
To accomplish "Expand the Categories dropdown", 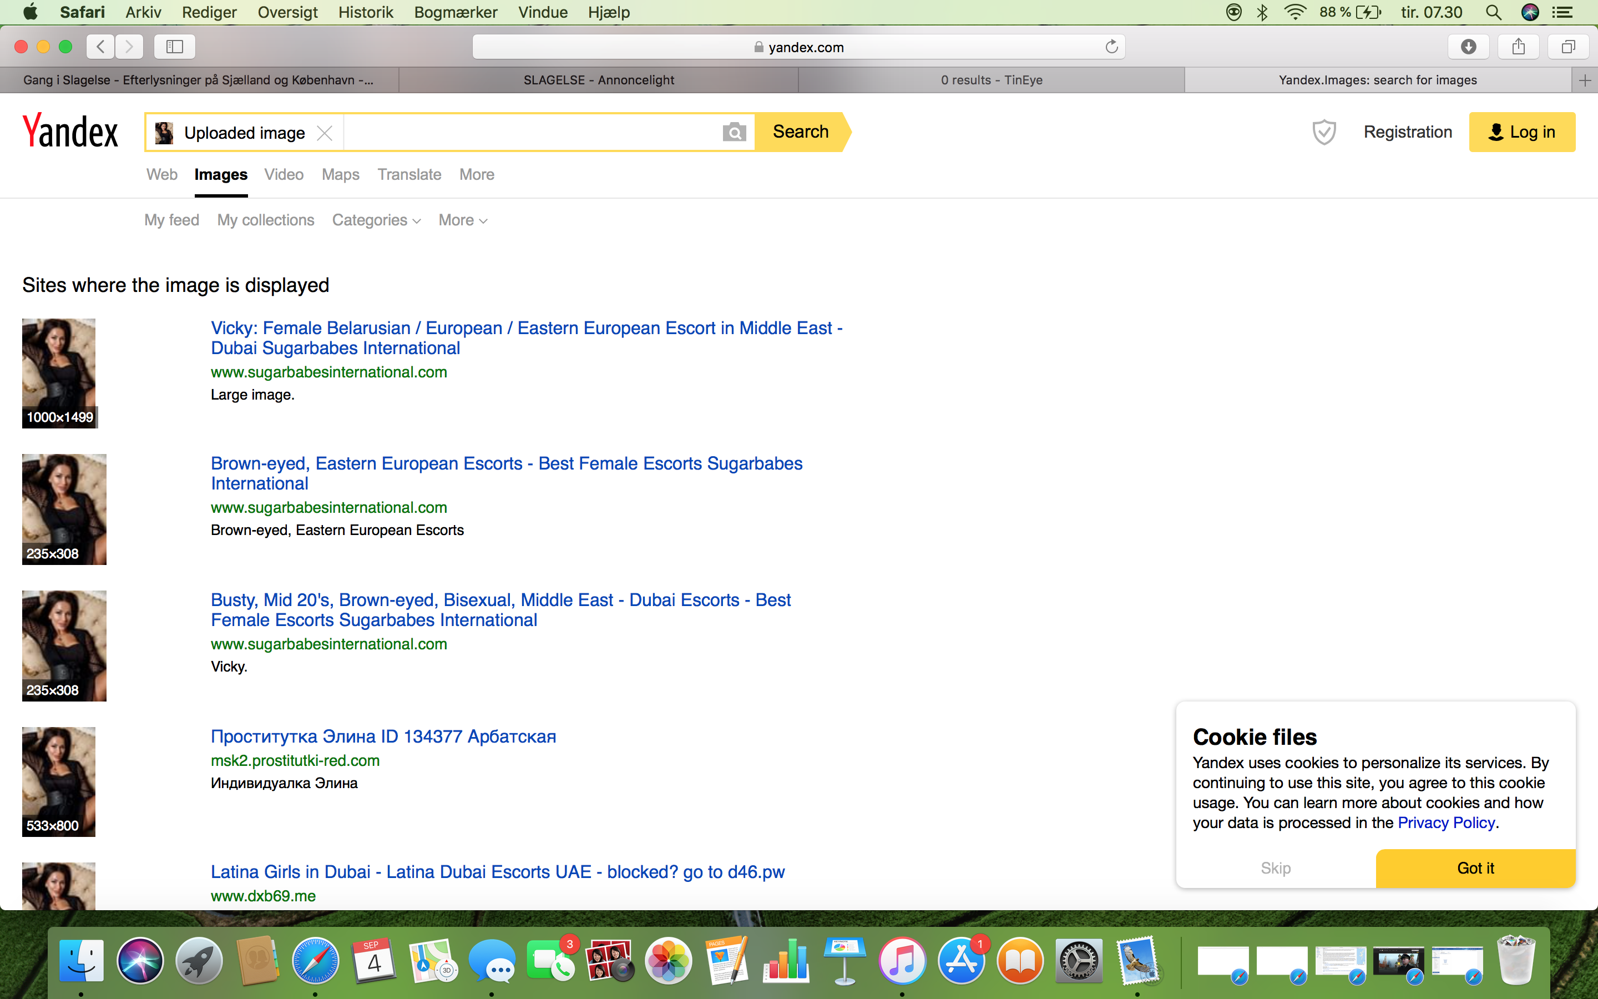I will pos(376,220).
